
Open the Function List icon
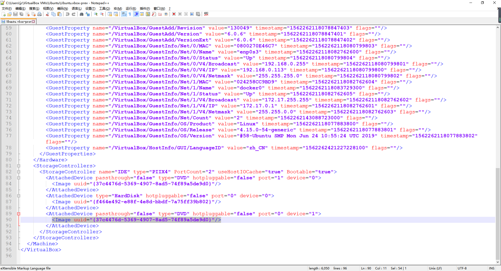(154, 14)
